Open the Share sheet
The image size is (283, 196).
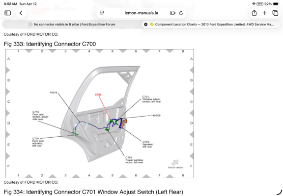254,13
